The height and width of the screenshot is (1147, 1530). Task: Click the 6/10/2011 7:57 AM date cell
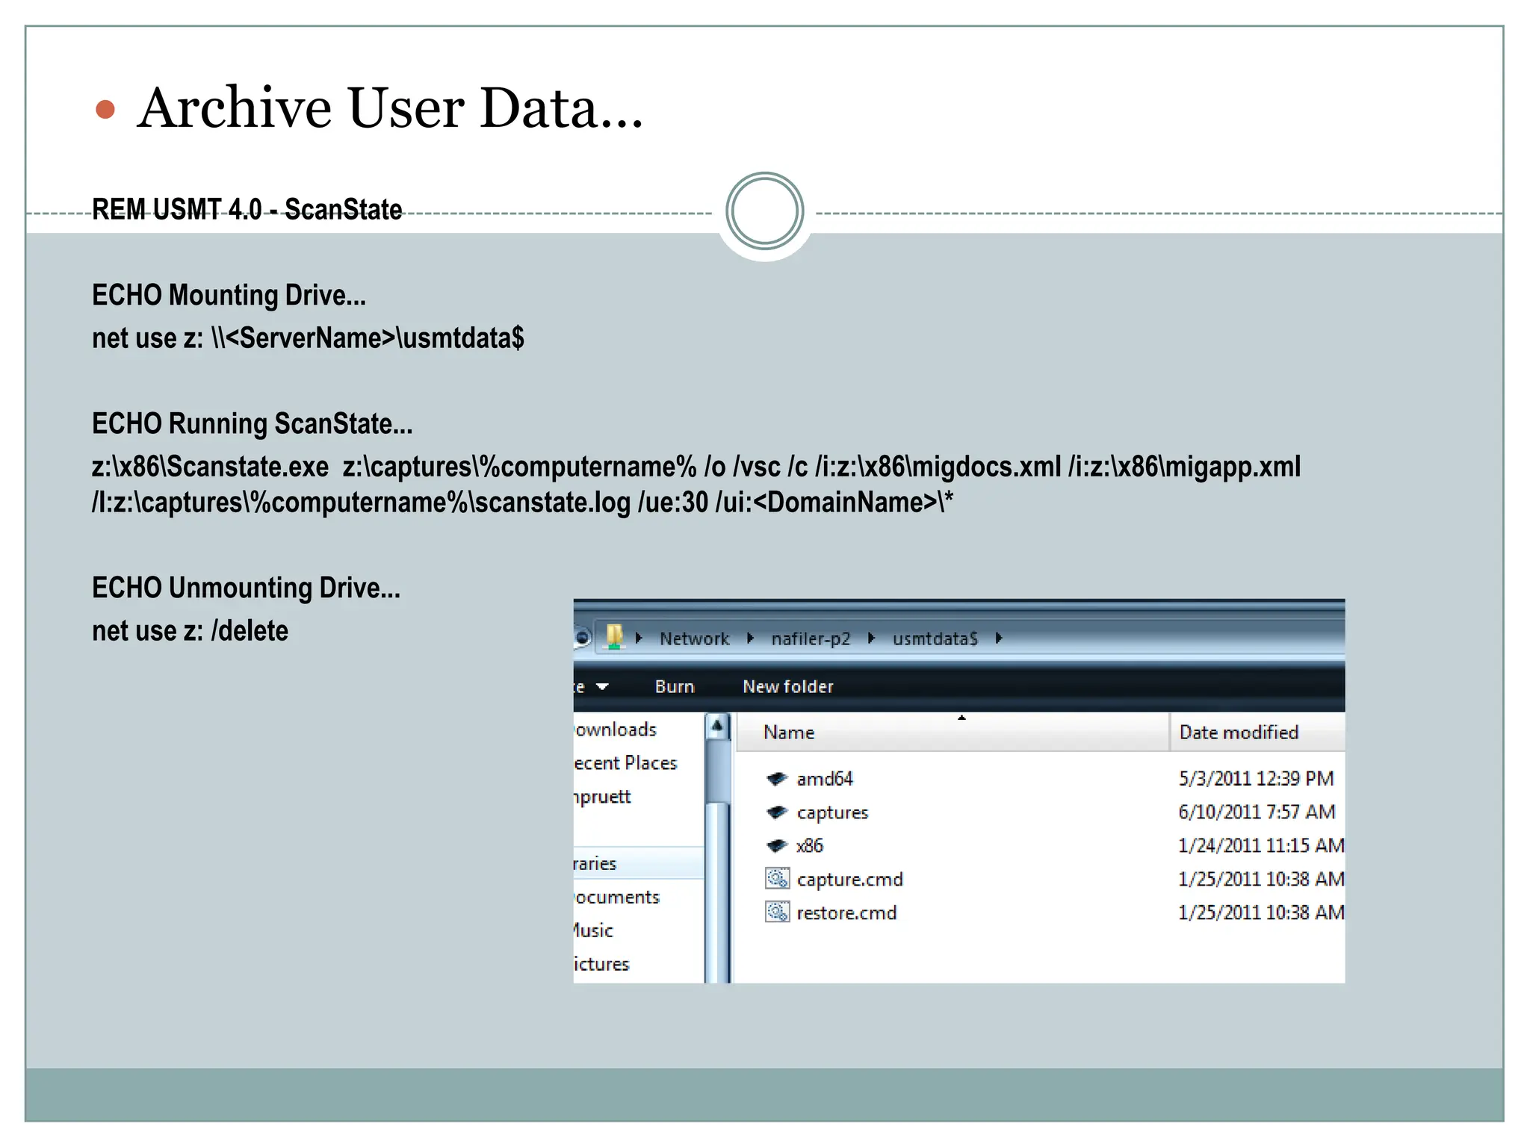1257,812
